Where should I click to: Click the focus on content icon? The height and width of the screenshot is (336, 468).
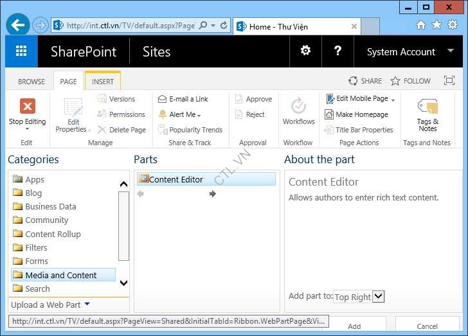click(x=450, y=81)
